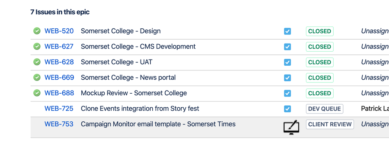Click the CLOSED badge on Mockup Review row
This screenshot has height=145, width=389.
point(320,93)
